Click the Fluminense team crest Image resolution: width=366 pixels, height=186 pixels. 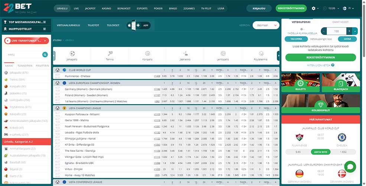point(299,137)
